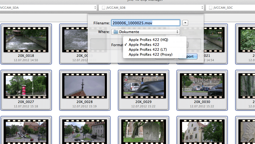Select the white building clip thumbnail
The height and width of the screenshot is (144, 255).
[202, 131]
